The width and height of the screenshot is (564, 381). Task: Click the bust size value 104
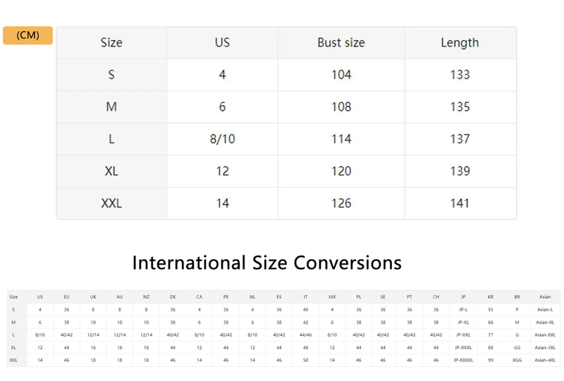tap(341, 75)
